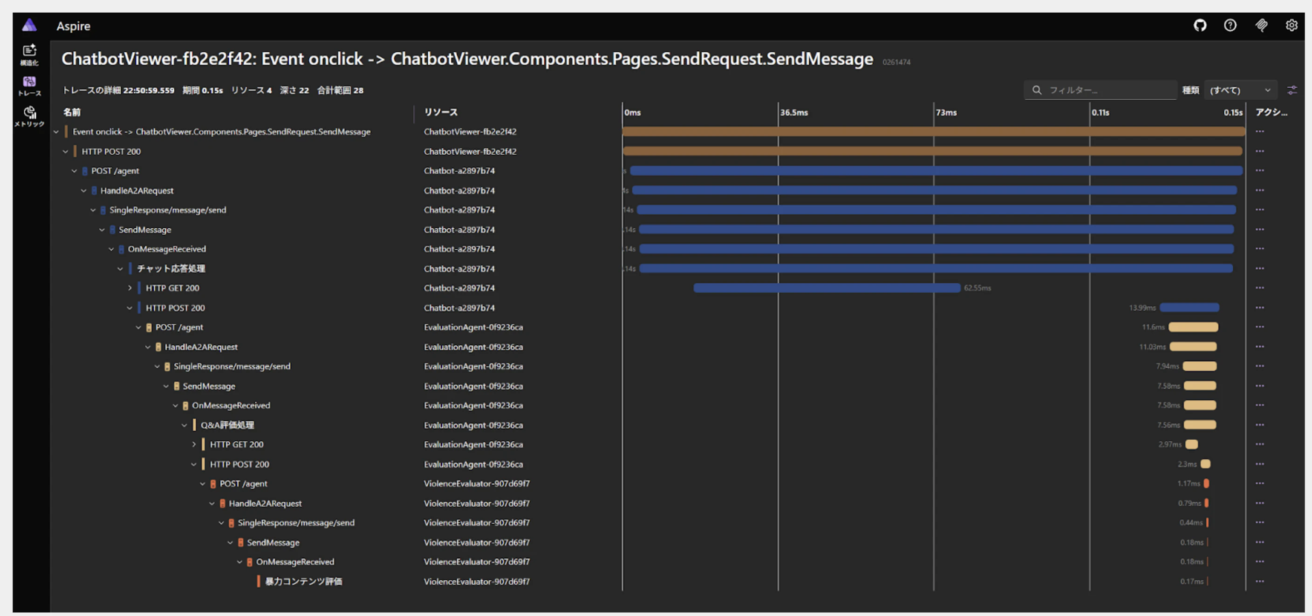Open the type (すべて) dropdown

[x=1240, y=90]
